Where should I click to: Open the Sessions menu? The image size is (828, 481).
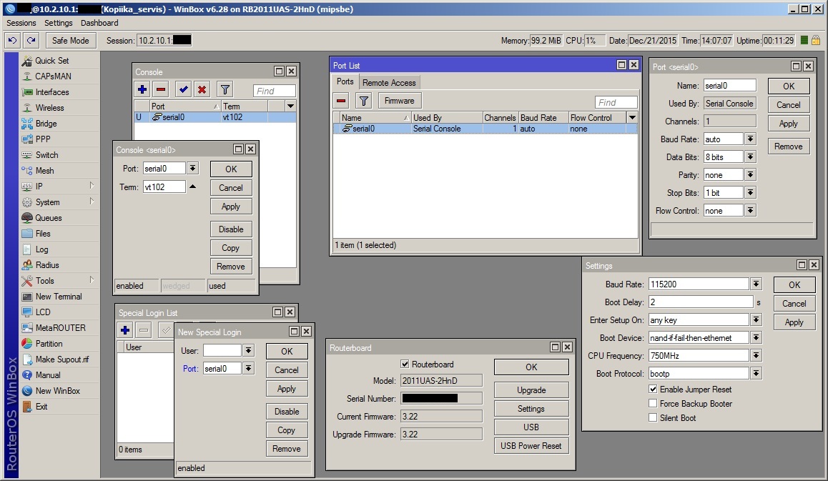click(x=21, y=22)
